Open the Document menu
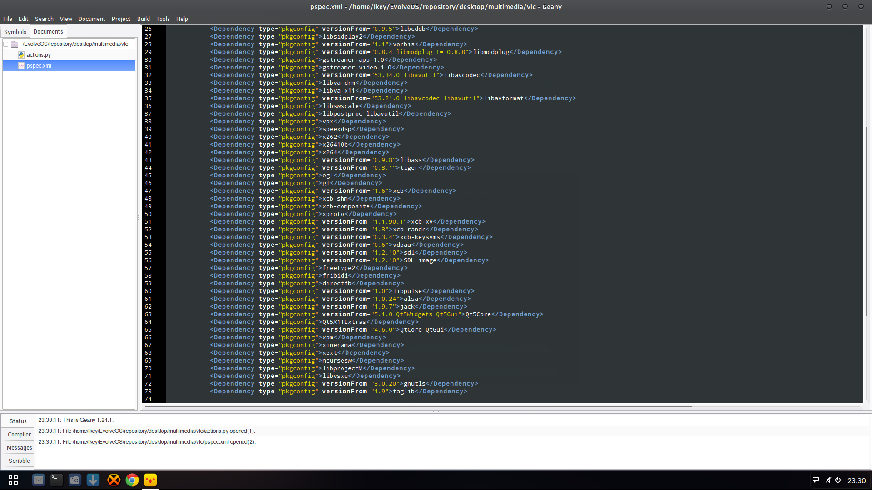The image size is (872, 490). 92,19
